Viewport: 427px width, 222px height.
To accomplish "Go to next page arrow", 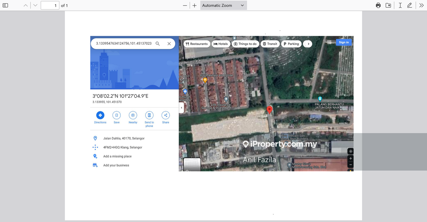I will 35,5.
